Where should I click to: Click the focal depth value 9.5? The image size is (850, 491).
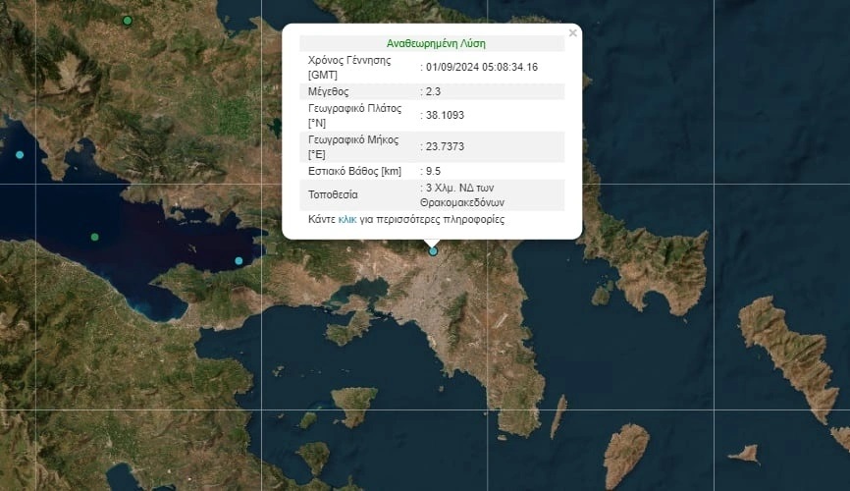[433, 171]
